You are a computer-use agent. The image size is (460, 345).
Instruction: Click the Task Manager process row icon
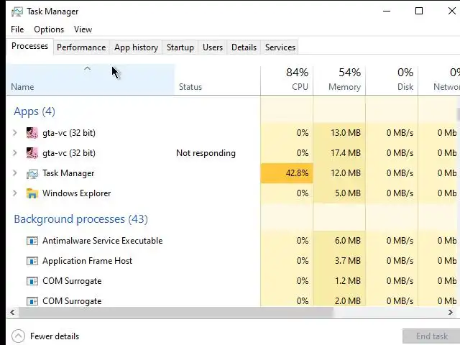[32, 173]
